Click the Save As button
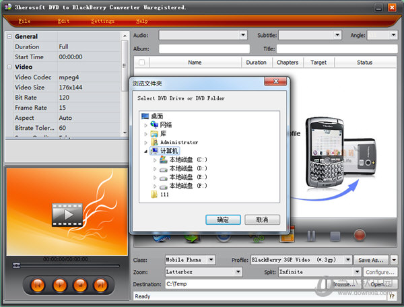Screen dimensions: 404x307 tap(371, 260)
